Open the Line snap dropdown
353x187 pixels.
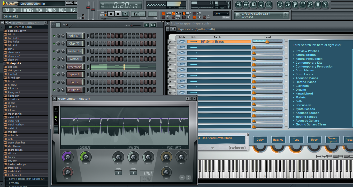coord(221,14)
